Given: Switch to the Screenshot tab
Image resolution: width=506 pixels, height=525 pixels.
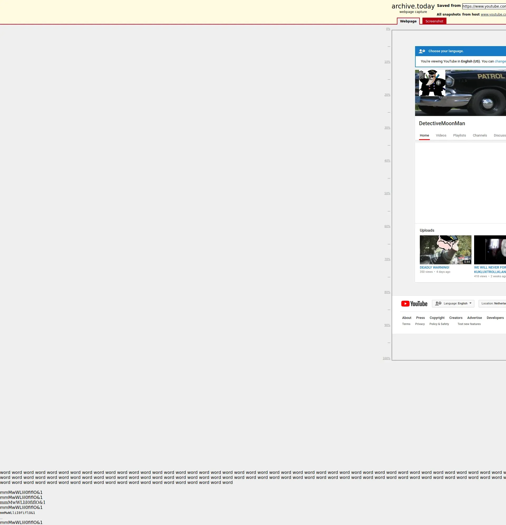Looking at the screenshot, I should coord(434,21).
